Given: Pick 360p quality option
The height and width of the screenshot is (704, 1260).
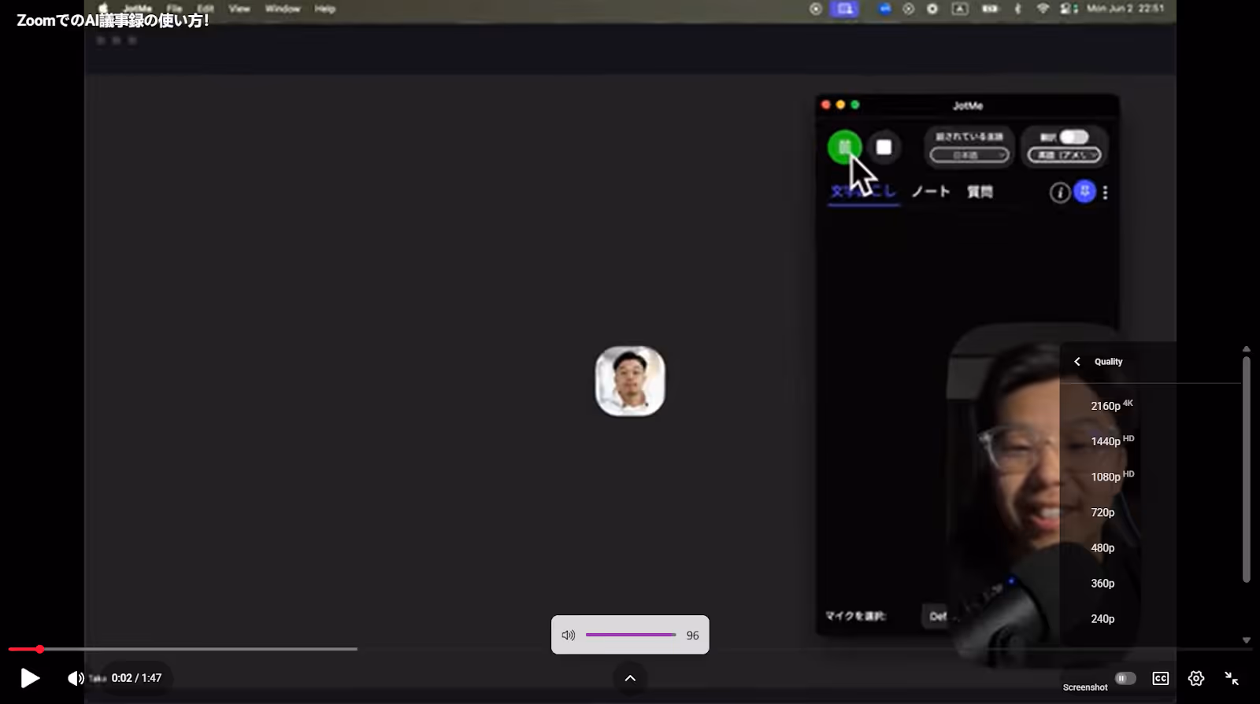Looking at the screenshot, I should tap(1102, 583).
